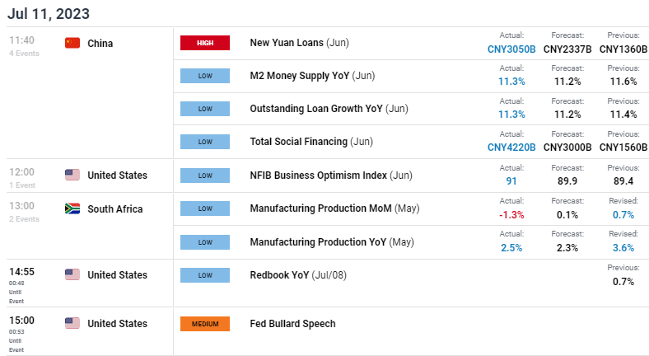649x356 pixels.
Task: Click the revised 0.7% Manufacturing value
Action: 623,215
